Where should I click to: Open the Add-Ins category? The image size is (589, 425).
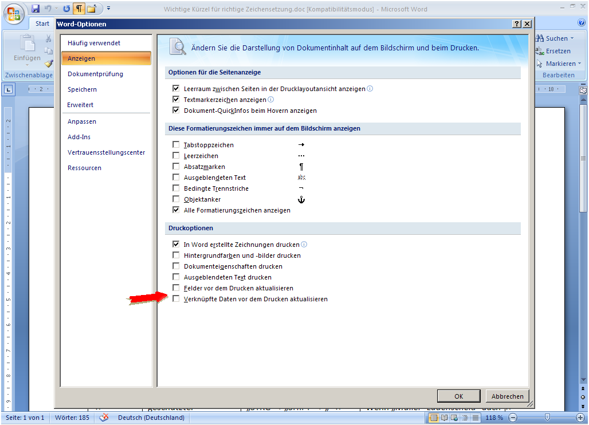(x=107, y=137)
